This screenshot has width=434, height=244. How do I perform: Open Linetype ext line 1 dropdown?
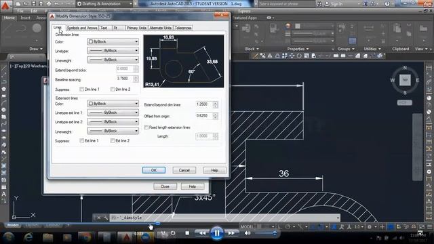tap(113, 113)
